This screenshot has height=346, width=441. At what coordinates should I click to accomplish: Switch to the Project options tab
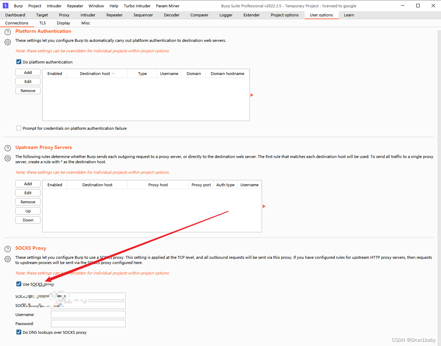pos(285,15)
